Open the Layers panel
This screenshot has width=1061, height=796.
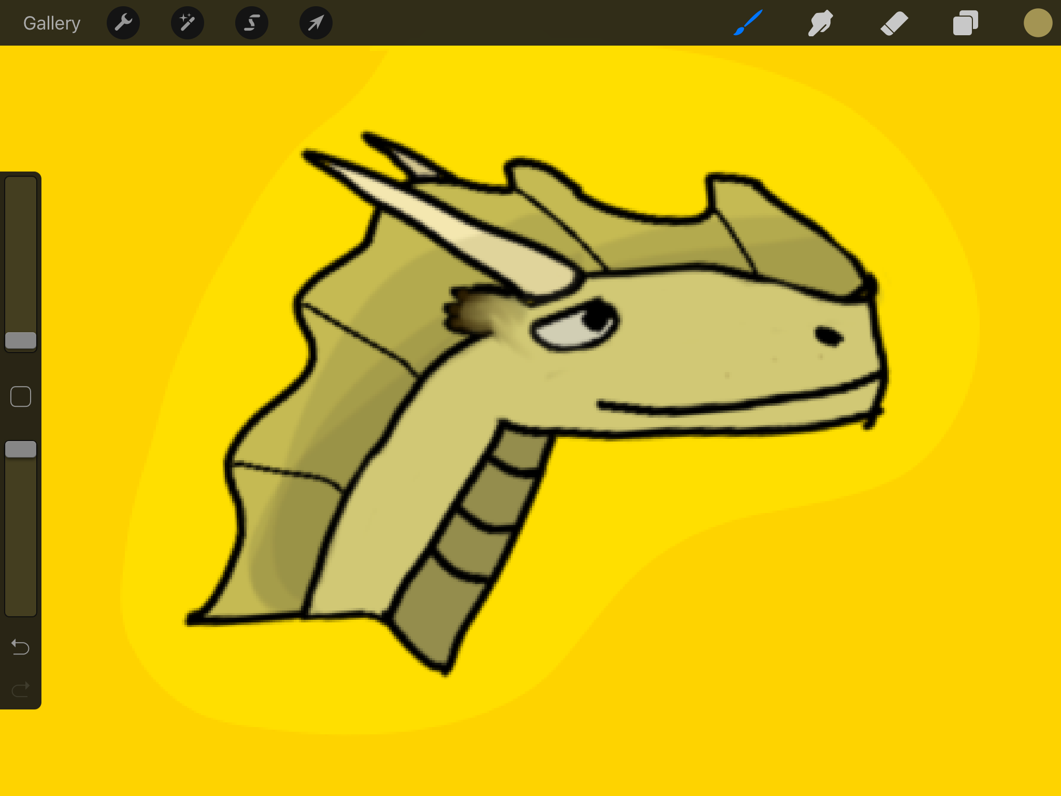coord(966,23)
